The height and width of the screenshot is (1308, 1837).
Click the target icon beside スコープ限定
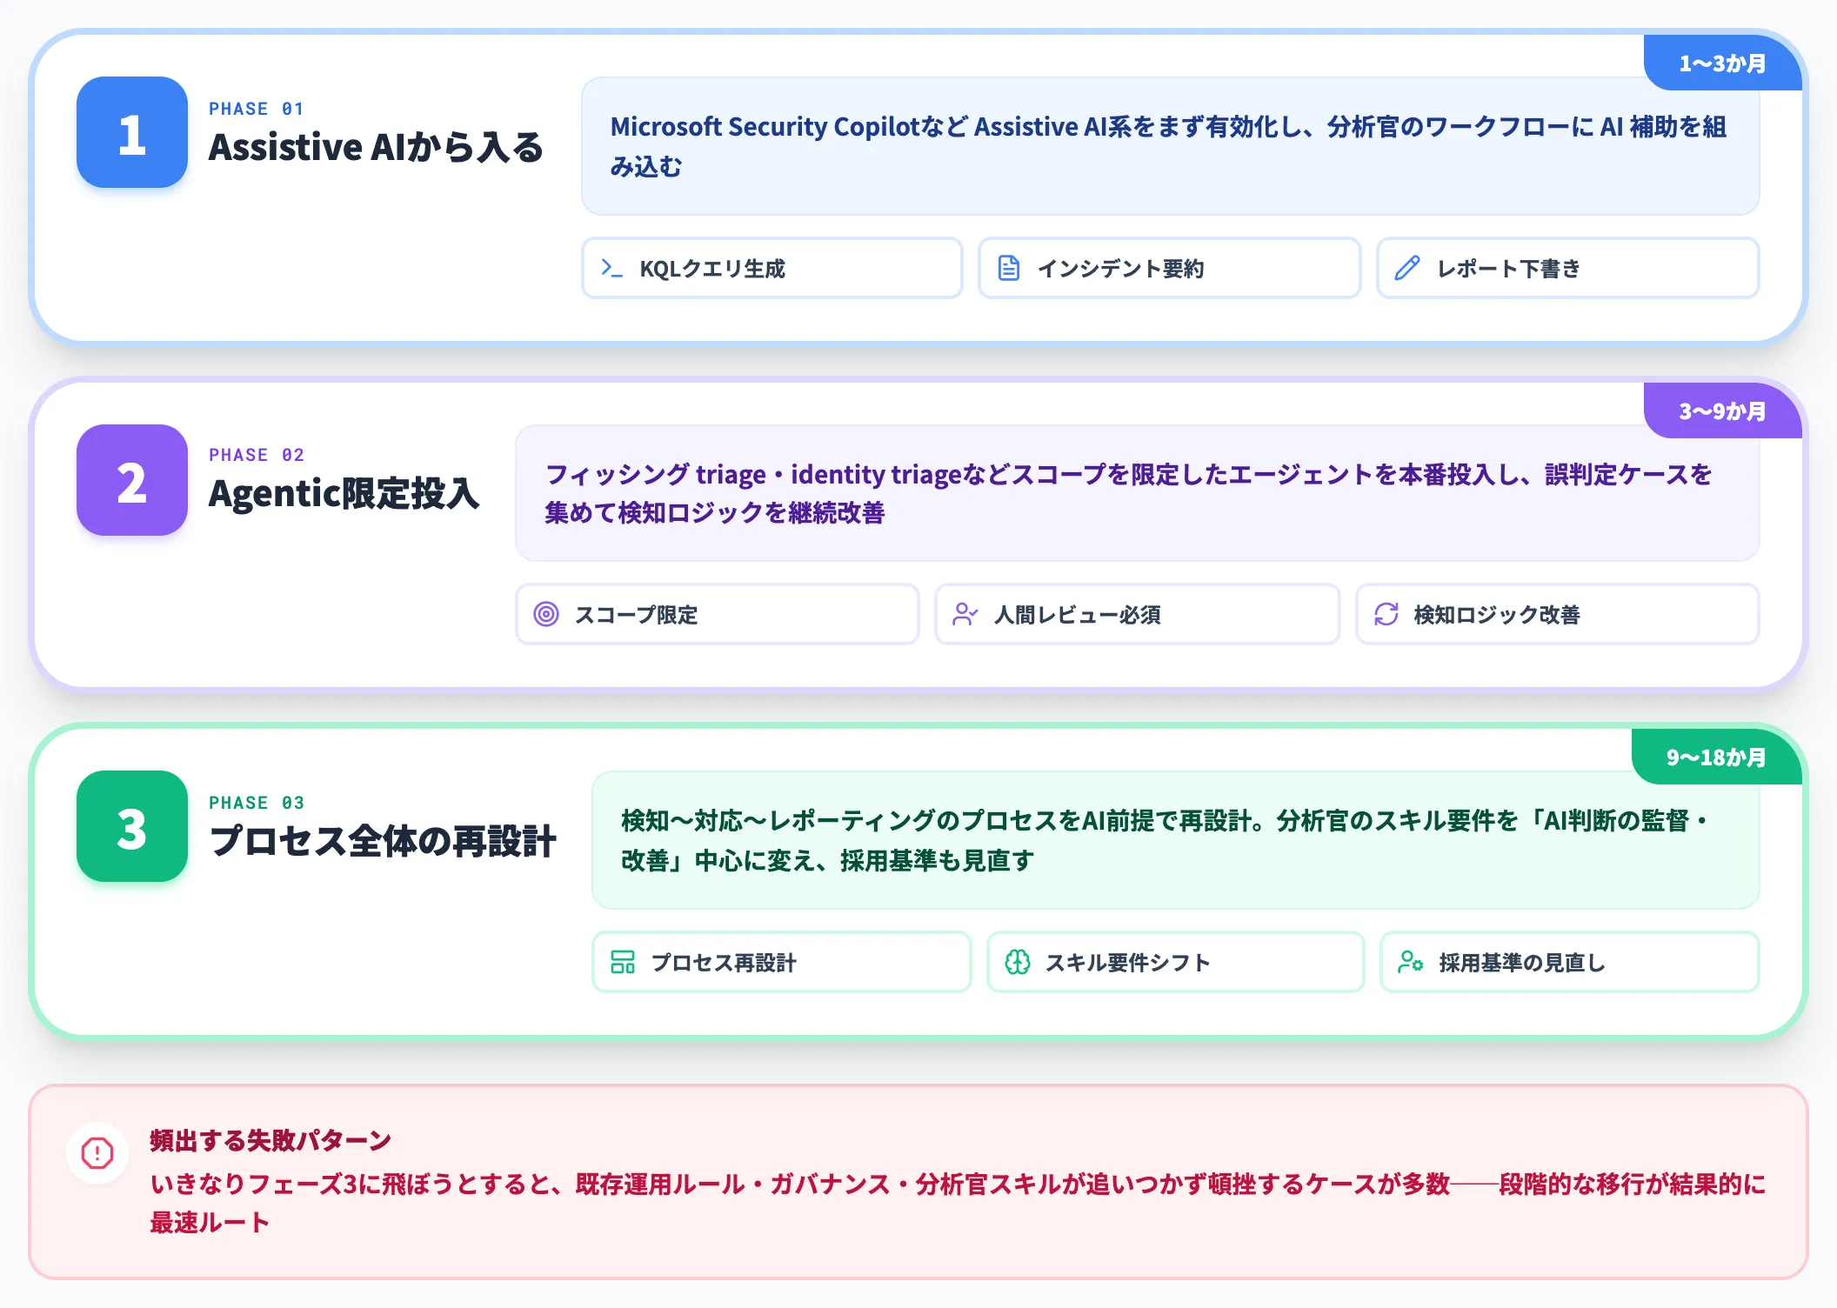[546, 614]
